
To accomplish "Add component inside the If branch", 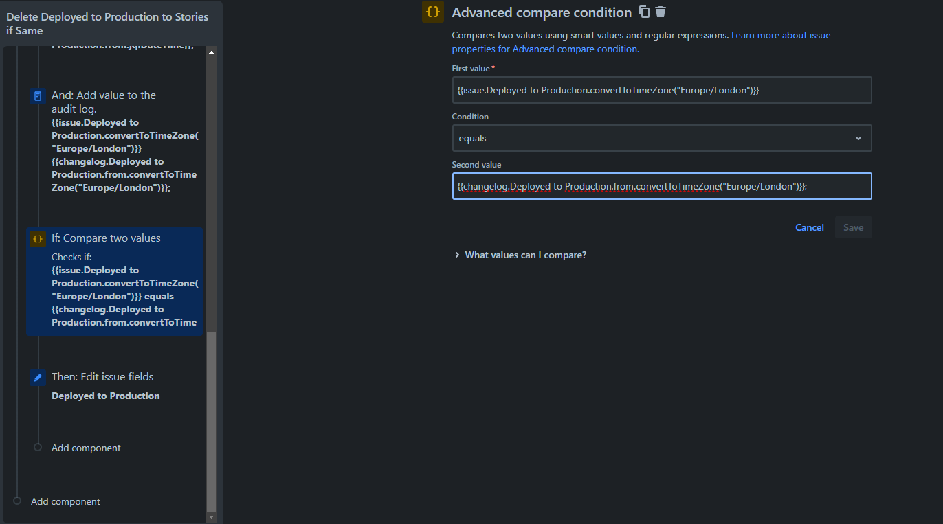I will (86, 448).
